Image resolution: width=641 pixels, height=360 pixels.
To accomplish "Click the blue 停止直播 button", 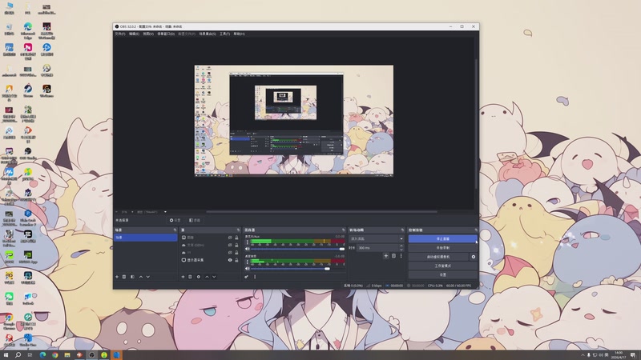I will tap(443, 238).
